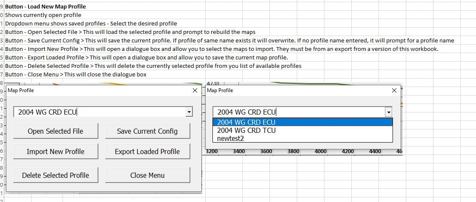
Task: Select newtest2 profile from dropdown list
Action: 302,138
